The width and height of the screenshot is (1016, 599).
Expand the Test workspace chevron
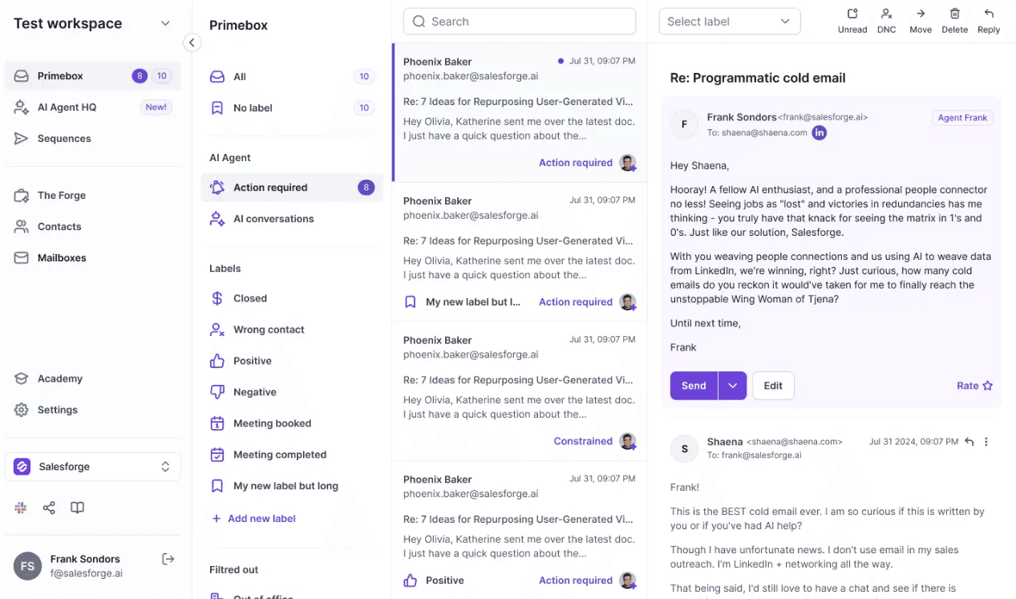165,23
